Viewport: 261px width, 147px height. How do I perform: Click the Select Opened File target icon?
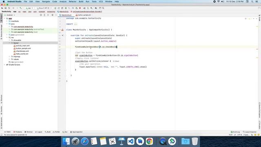pyautogui.click(x=41, y=15)
